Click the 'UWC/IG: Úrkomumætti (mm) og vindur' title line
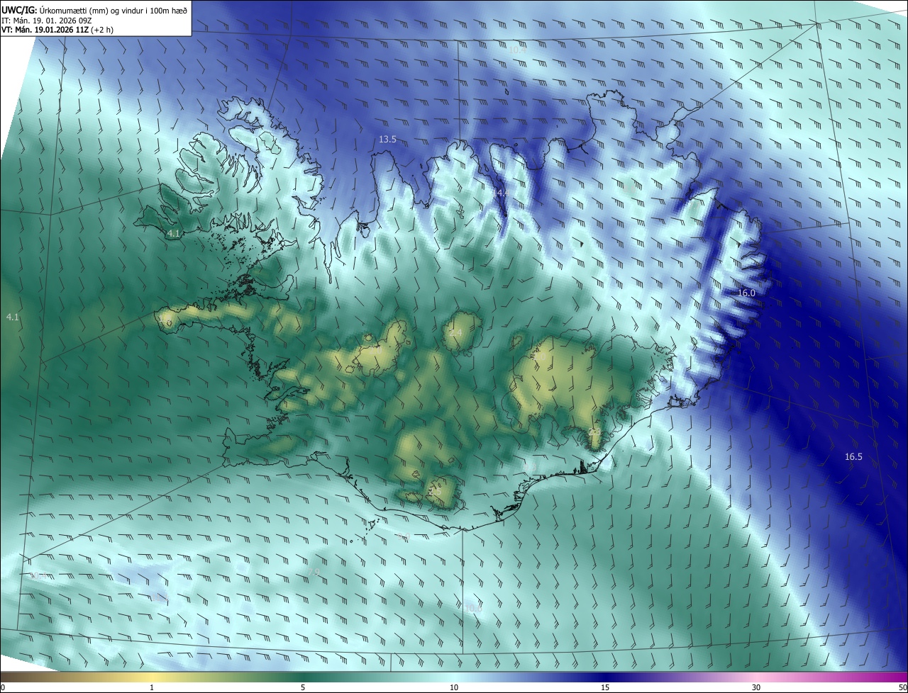 click(x=94, y=10)
